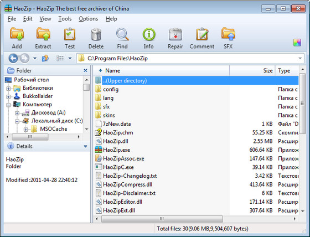The image size is (310, 237).
Task: Select the Upper directory row
Action: [197, 80]
